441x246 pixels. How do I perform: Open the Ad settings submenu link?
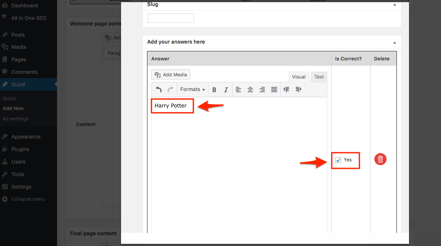tap(16, 119)
